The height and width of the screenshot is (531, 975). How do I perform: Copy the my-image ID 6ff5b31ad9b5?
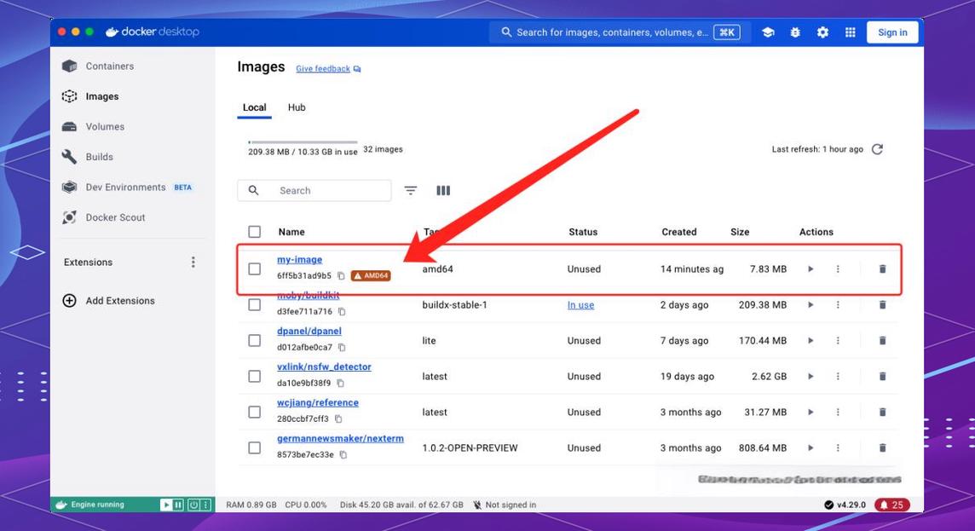(x=341, y=275)
